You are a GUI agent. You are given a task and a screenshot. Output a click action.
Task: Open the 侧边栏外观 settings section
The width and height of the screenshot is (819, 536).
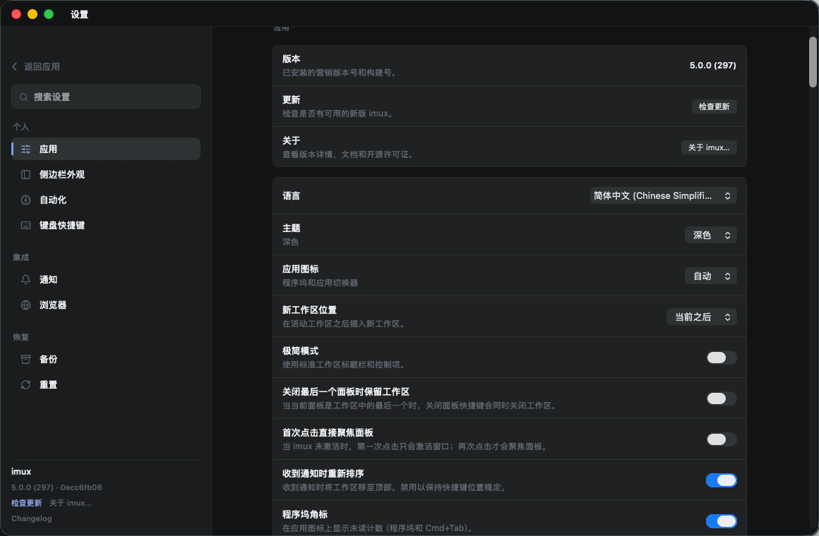[x=105, y=175]
